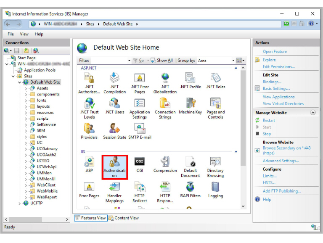Click Sites in the breadcrumb path
The image size is (323, 243).
90,24
